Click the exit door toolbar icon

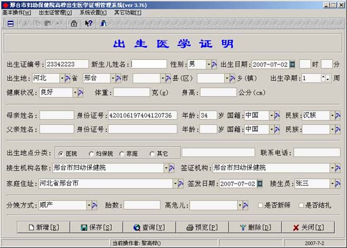pyautogui.click(x=103, y=23)
